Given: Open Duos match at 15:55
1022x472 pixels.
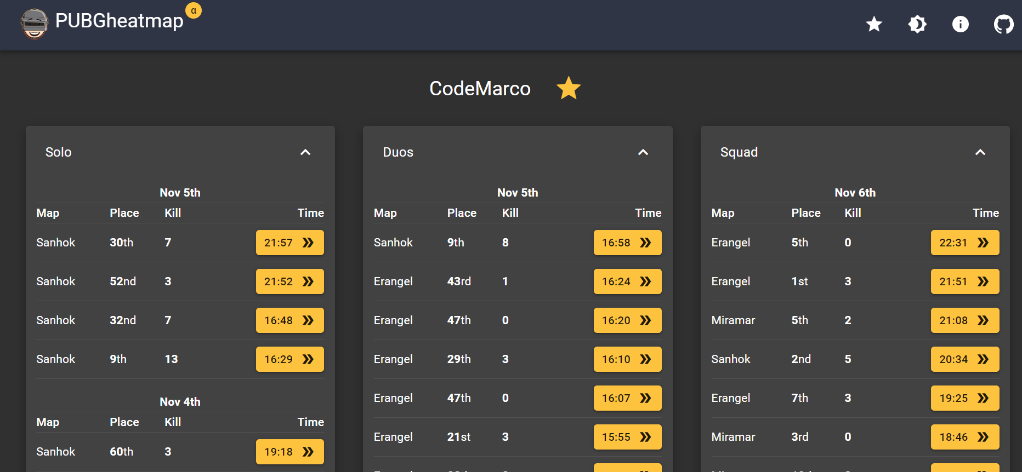Looking at the screenshot, I should point(628,437).
